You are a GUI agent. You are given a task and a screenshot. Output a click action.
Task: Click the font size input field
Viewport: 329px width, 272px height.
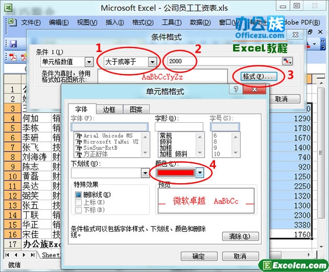point(225,127)
